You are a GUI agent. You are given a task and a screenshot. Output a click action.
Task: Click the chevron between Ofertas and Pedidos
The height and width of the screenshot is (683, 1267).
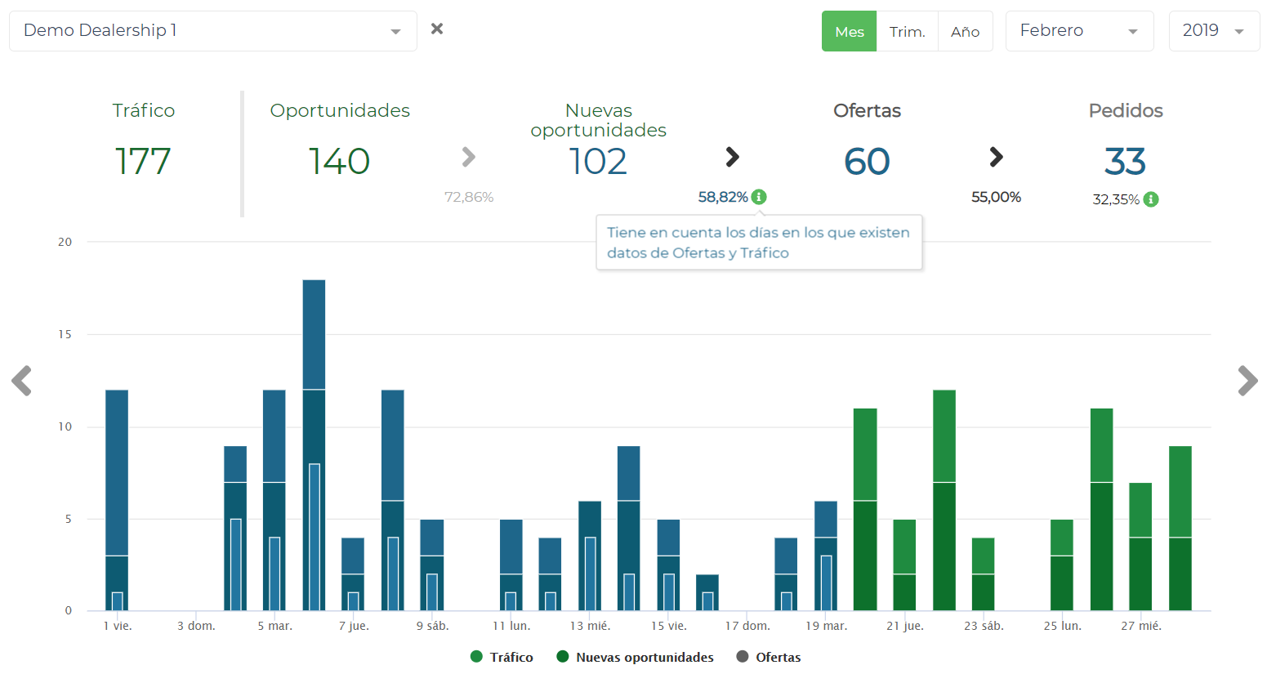[996, 157]
